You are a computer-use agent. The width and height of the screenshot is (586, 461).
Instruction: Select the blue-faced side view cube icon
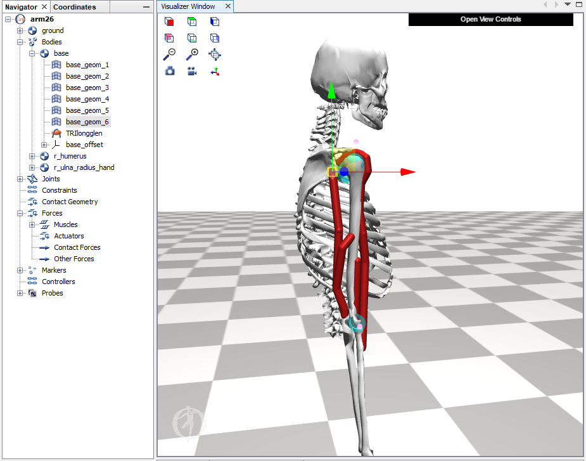pos(215,21)
